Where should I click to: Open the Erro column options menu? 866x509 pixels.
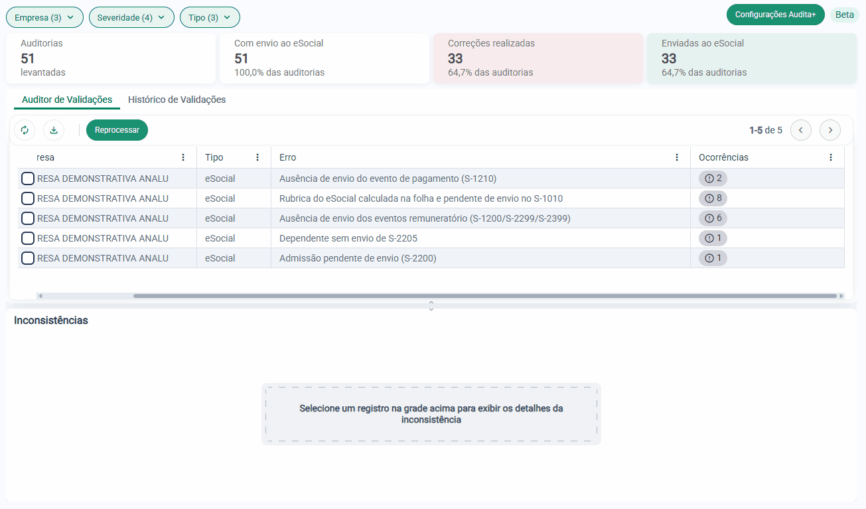pos(677,158)
